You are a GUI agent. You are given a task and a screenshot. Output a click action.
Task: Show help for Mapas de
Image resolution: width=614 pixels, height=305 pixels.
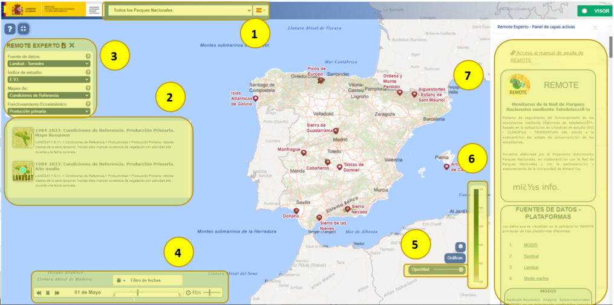pos(88,88)
